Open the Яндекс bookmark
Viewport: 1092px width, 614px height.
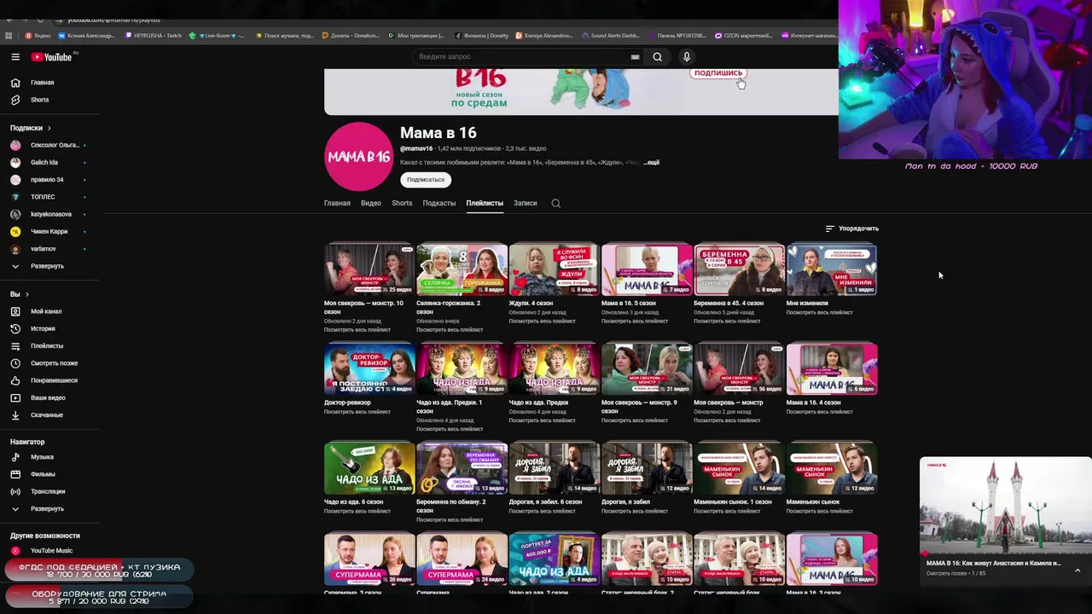tap(38, 36)
